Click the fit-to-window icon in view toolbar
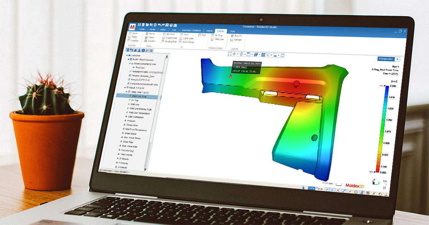Image resolution: width=429 pixels, height=225 pixels. pyautogui.click(x=230, y=54)
